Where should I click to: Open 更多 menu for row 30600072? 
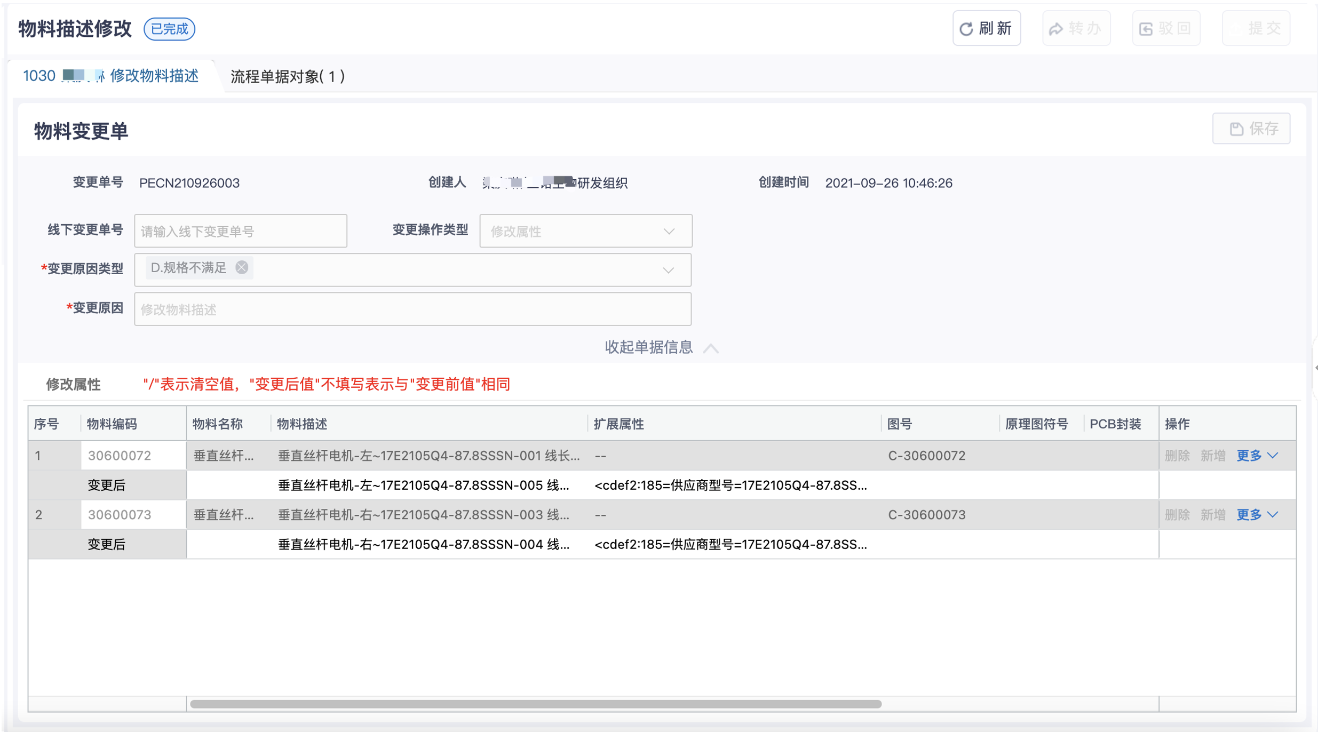(x=1257, y=456)
